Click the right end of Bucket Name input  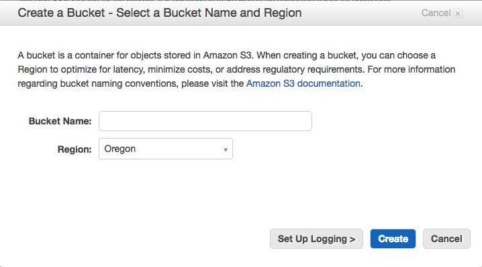coord(304,121)
